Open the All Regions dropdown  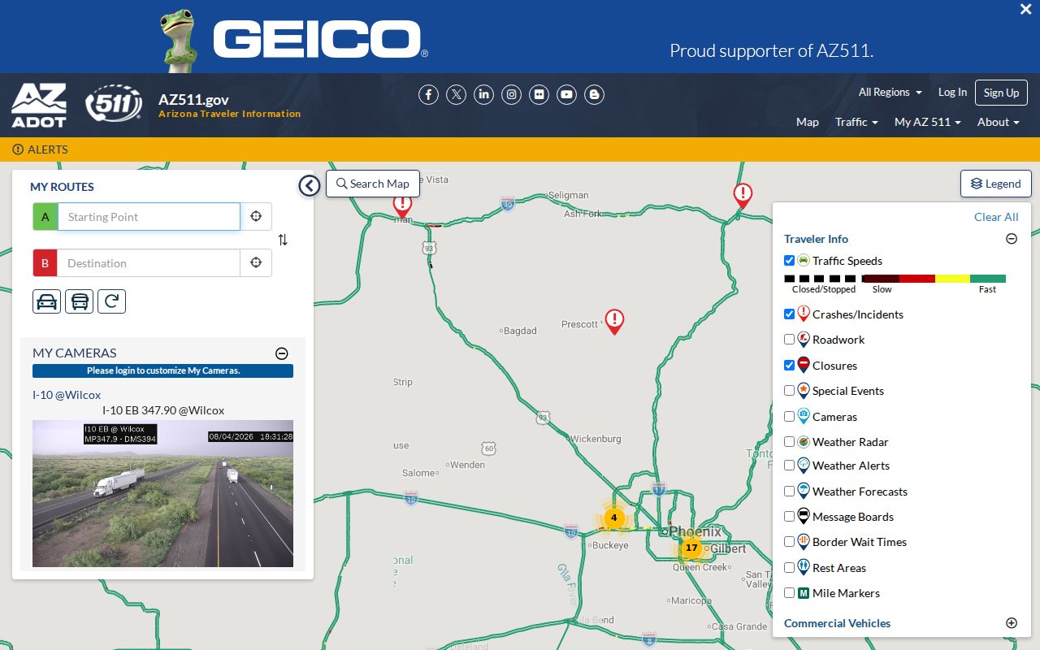tap(890, 93)
